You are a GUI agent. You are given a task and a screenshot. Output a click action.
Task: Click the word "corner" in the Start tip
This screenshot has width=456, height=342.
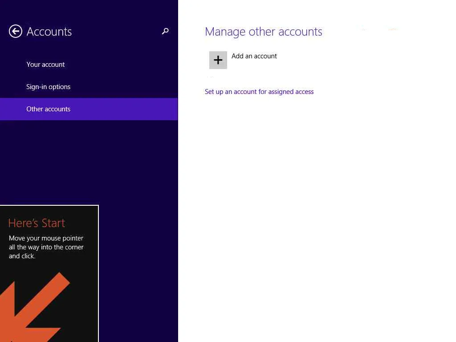point(73,247)
